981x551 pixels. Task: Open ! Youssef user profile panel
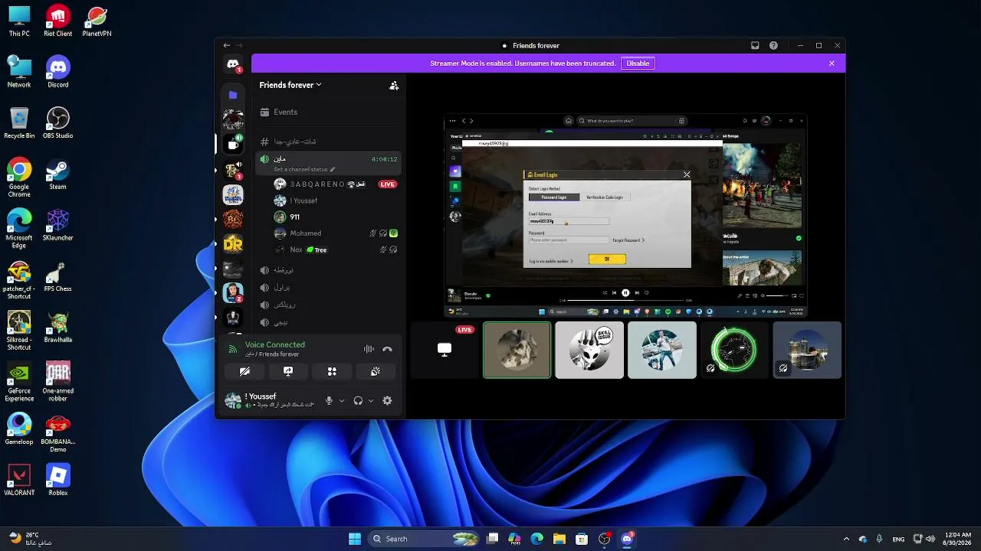pyautogui.click(x=271, y=400)
